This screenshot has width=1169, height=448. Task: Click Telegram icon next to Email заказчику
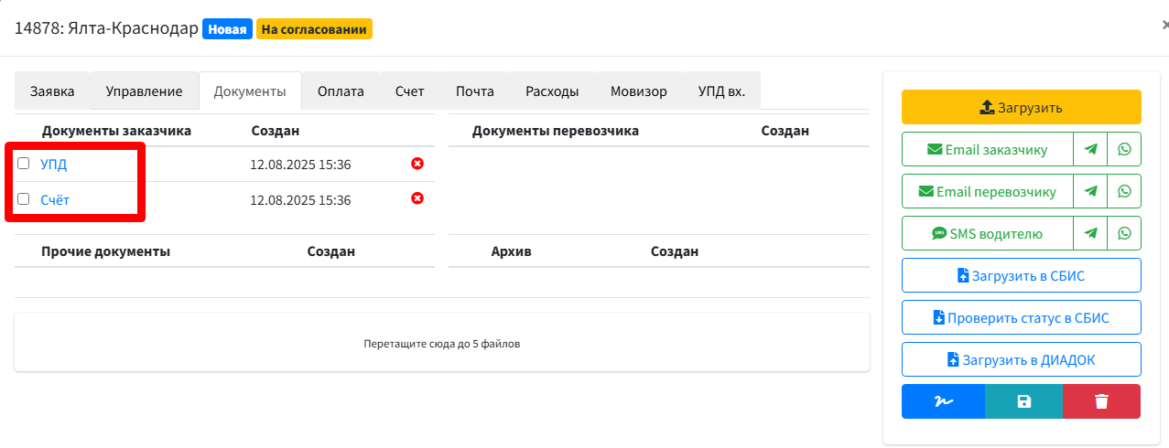(x=1090, y=149)
